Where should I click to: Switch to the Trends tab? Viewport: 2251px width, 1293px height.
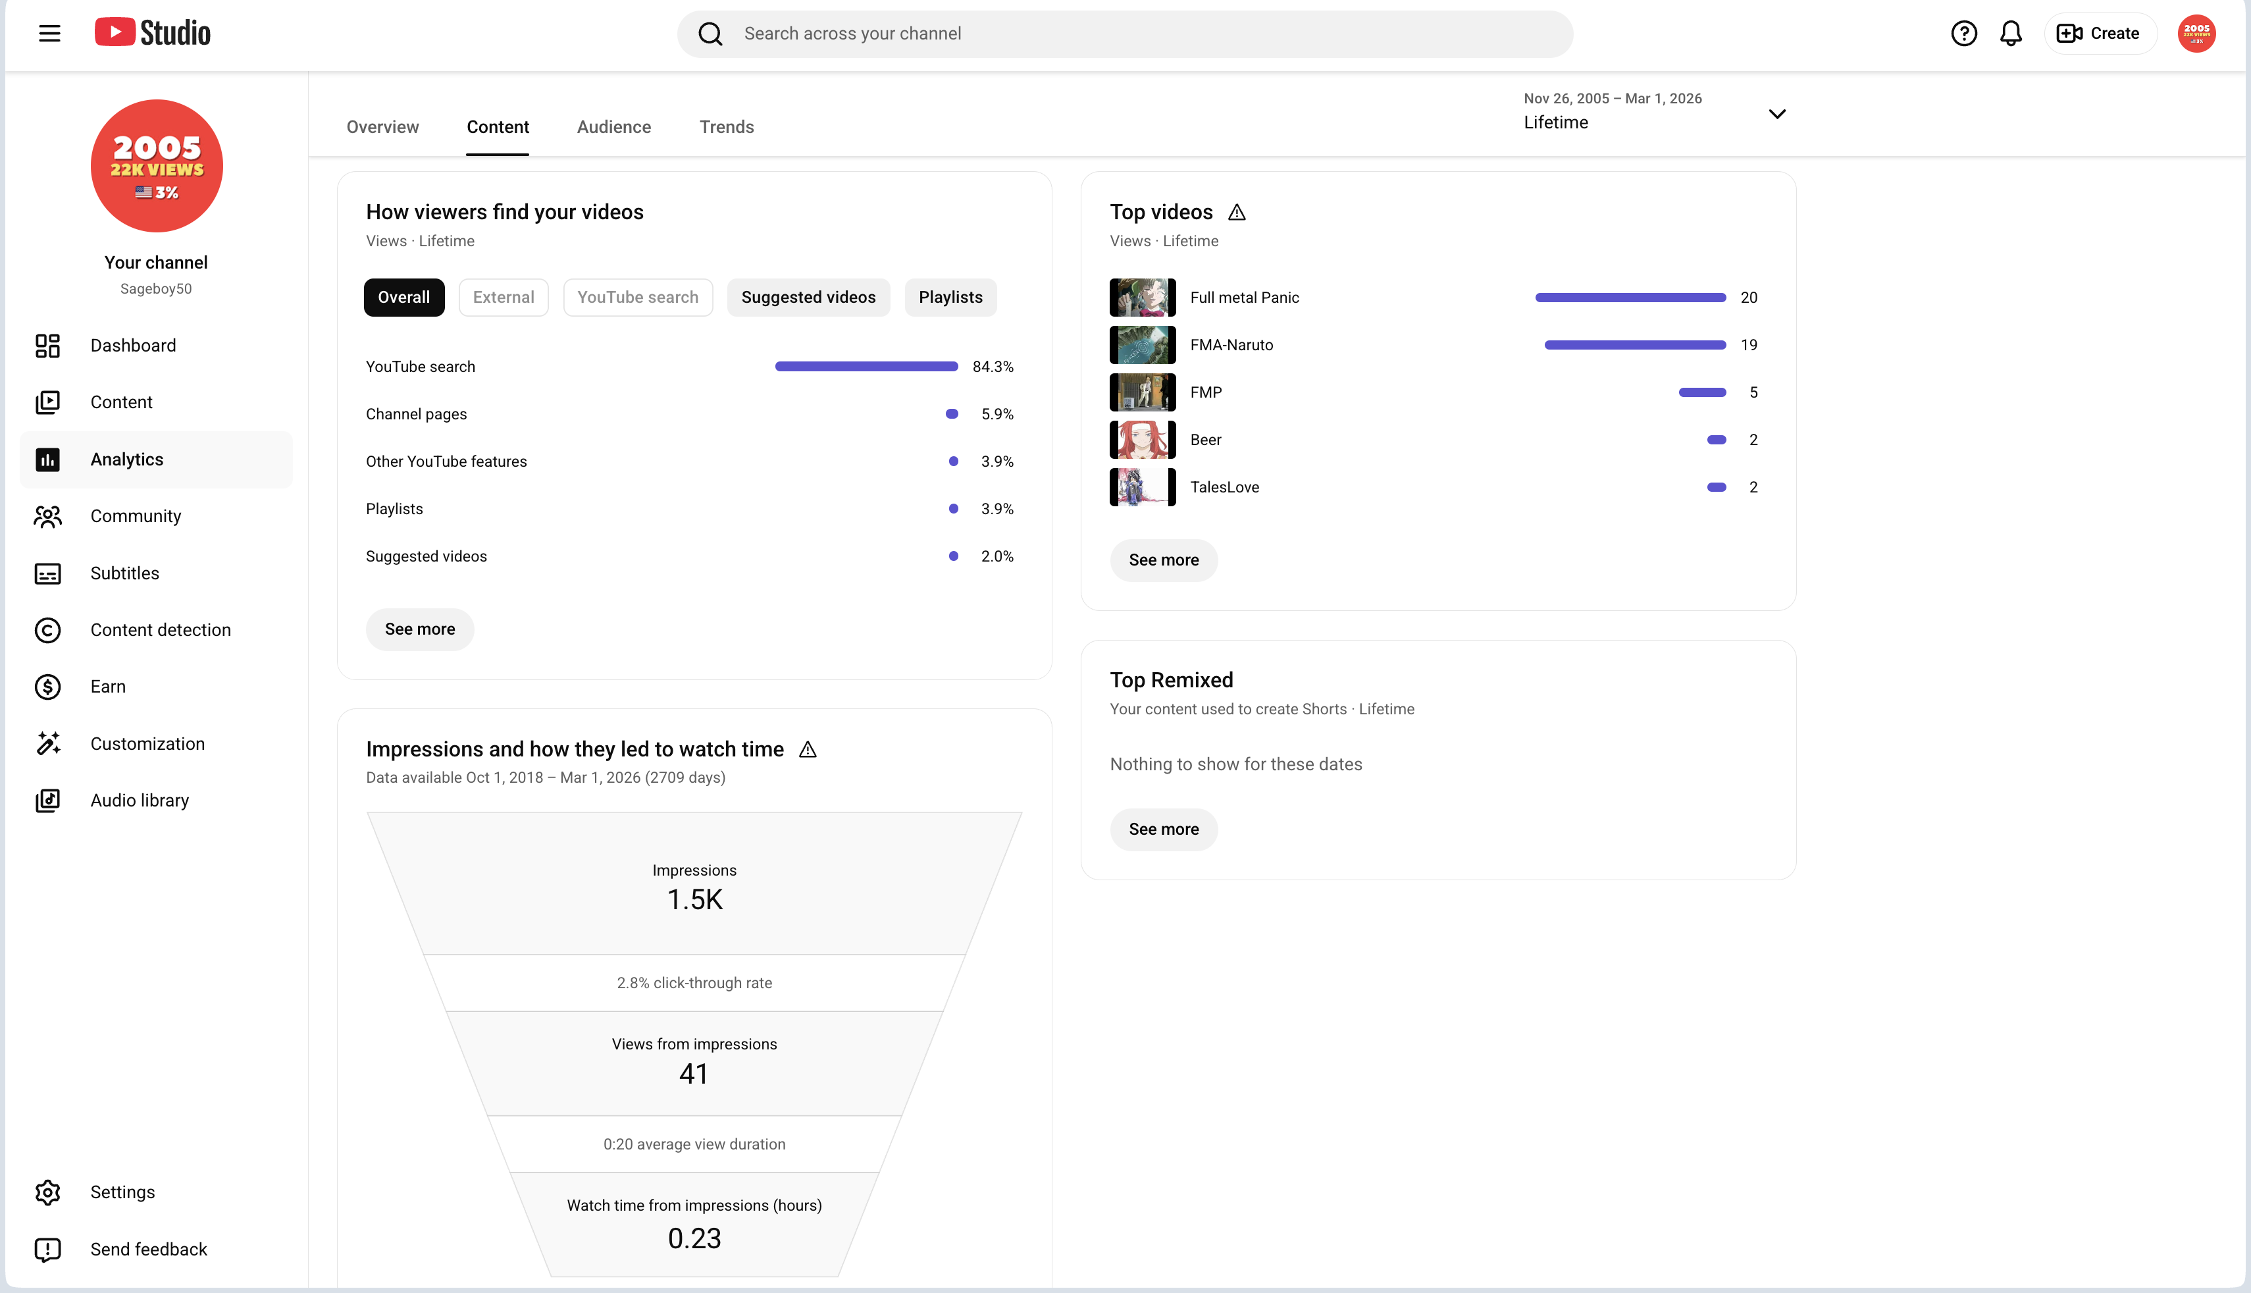coord(726,127)
